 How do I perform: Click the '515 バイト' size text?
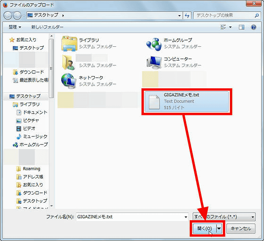(x=174, y=108)
